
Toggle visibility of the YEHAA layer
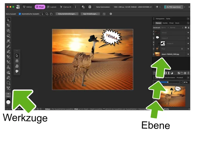pos(188,33)
